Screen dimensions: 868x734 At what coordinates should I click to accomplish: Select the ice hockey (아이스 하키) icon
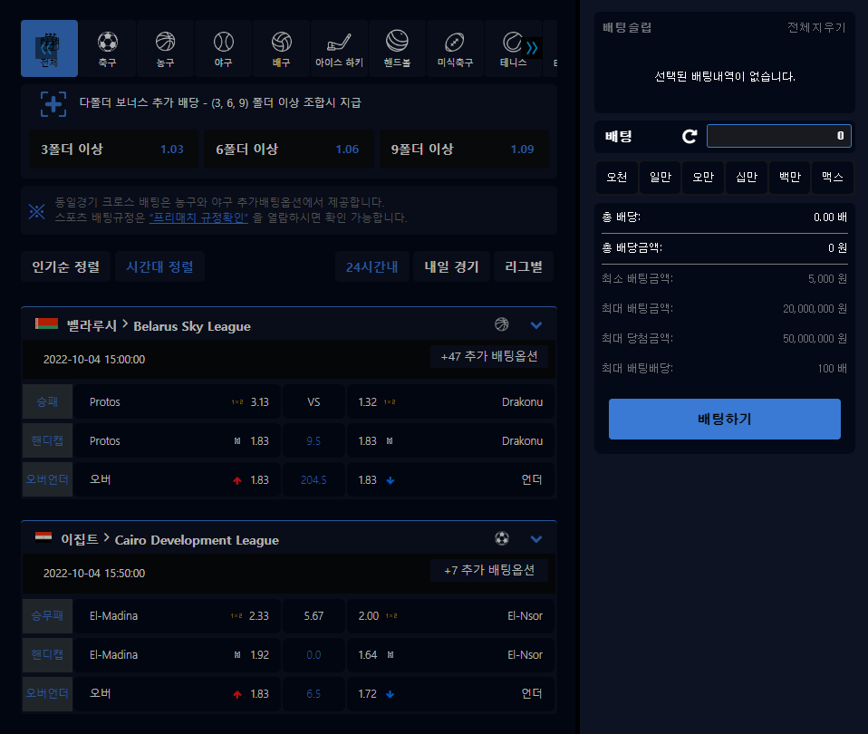click(x=339, y=49)
